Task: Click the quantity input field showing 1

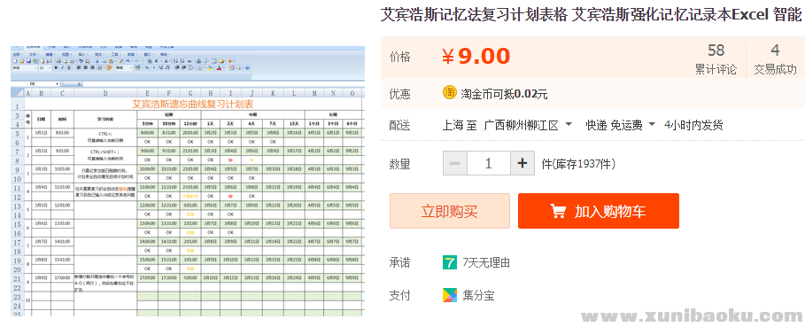Action: tap(489, 163)
